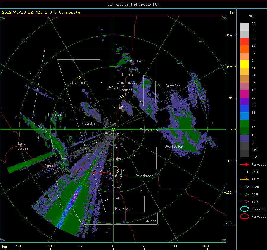Click the ThreeHills city label
Viewport: 267px width, 250px height.
pos(149,130)
